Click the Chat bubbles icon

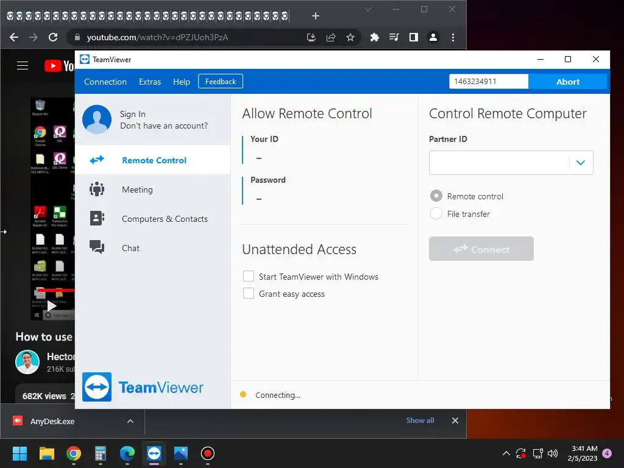click(97, 247)
